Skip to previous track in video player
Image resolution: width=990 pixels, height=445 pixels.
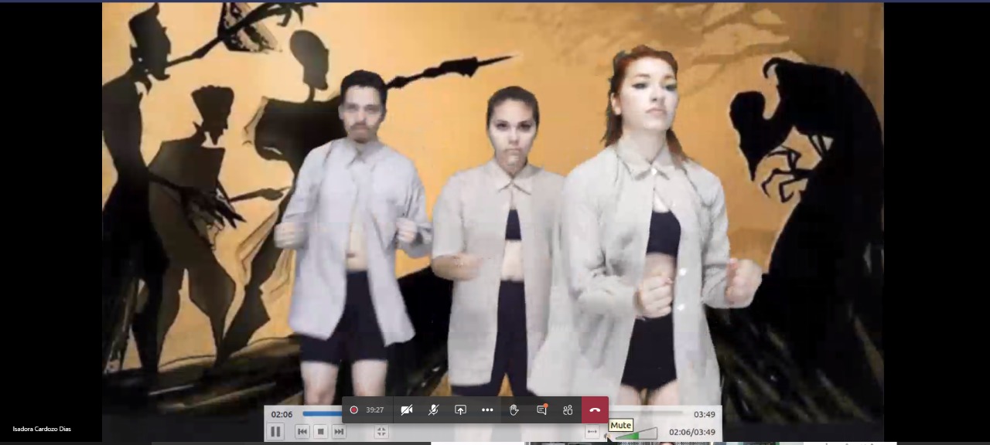(302, 432)
